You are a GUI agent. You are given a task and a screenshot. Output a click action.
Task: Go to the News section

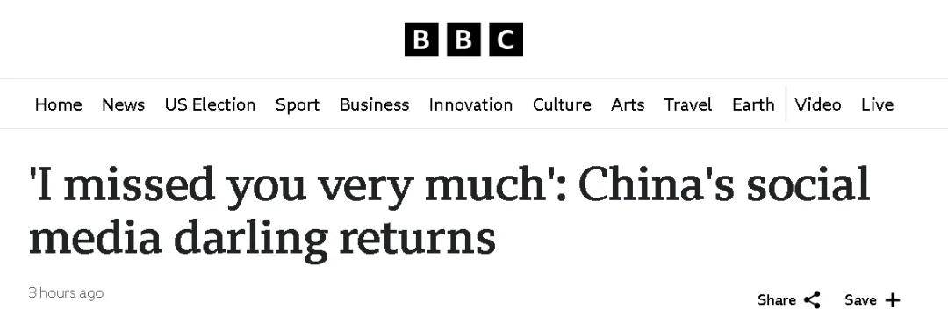(x=124, y=104)
